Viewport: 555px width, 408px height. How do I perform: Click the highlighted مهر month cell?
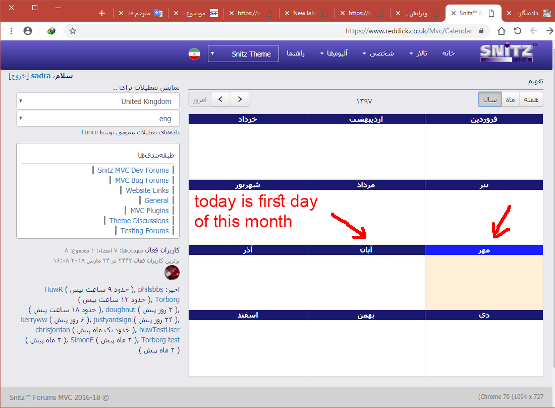click(x=484, y=282)
